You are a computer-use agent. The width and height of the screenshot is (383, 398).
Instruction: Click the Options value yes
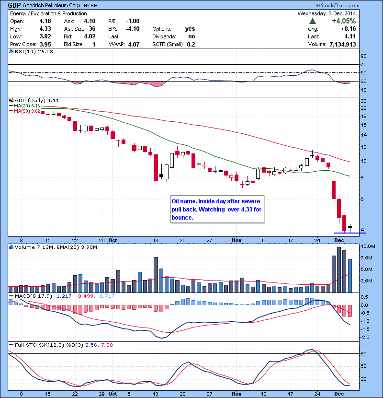pos(190,29)
